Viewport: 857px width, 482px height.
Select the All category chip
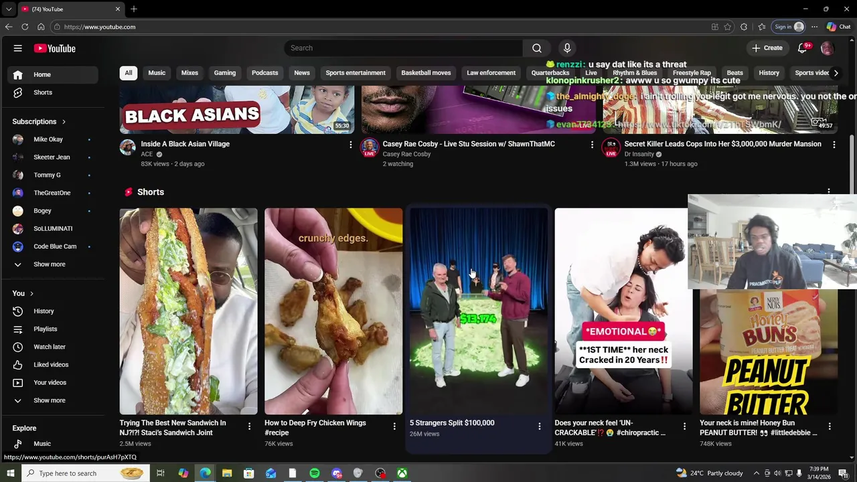pyautogui.click(x=129, y=73)
